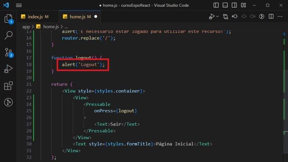Minimize the VS Code window
Image resolution: width=288 pixels, height=162 pixels.
click(x=254, y=5)
